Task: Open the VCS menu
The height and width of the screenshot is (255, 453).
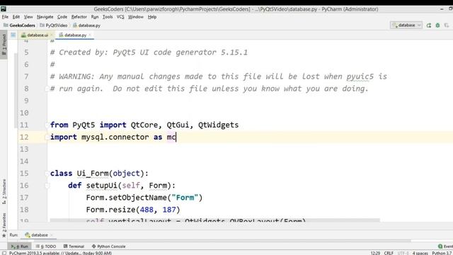Action: [120, 17]
